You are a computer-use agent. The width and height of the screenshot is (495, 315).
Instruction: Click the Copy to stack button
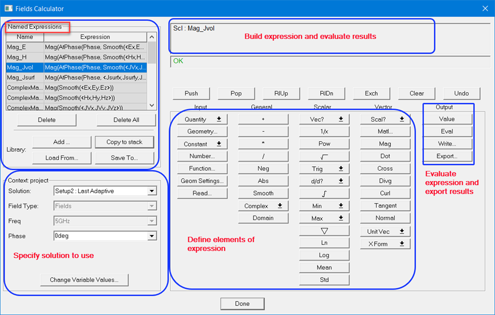[x=124, y=142]
